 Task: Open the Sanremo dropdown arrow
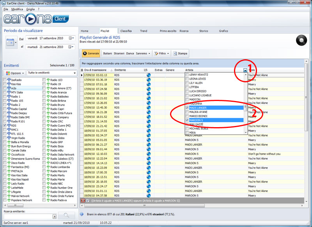point(149,53)
